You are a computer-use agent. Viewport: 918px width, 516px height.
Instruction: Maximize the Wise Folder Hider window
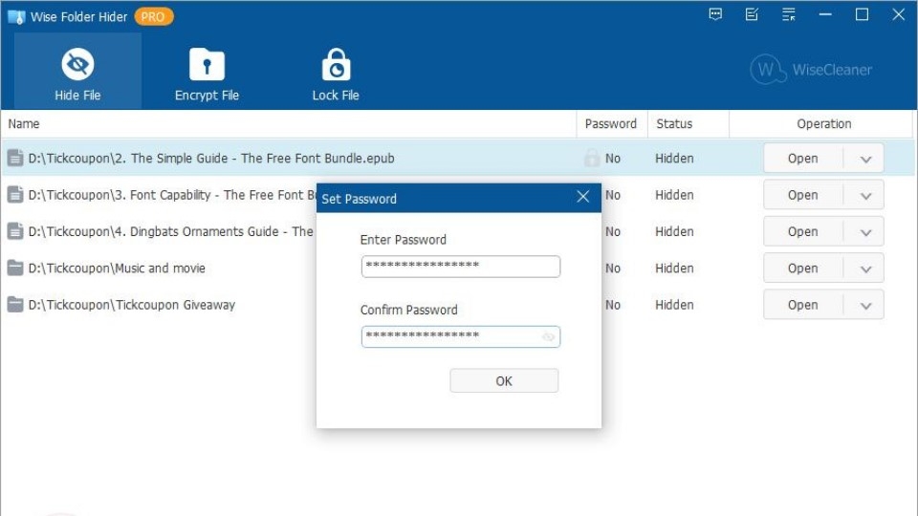point(862,14)
